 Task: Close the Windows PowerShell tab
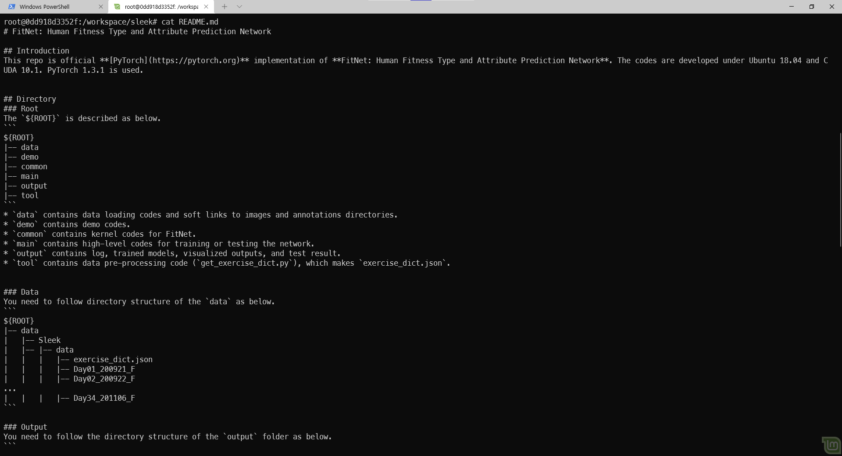coord(100,7)
